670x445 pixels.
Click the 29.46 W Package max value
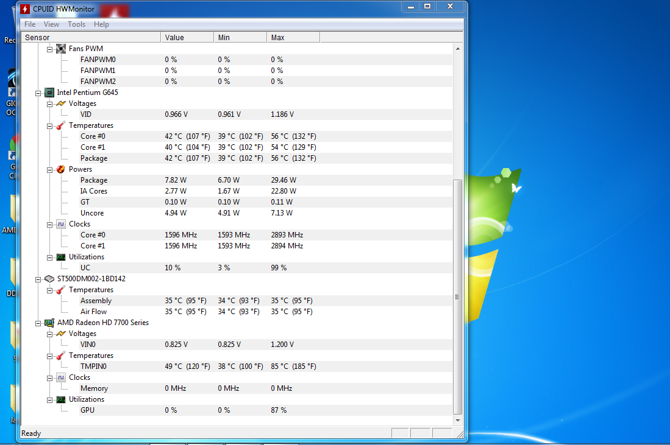click(283, 180)
